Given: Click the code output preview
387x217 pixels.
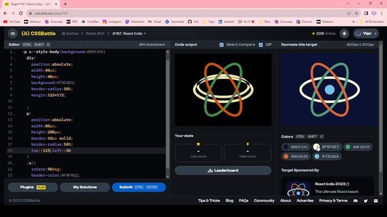Looking at the screenshot, I should (223, 90).
